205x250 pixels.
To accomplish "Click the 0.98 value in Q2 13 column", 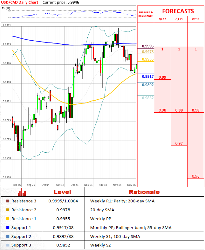I will pos(195,110).
